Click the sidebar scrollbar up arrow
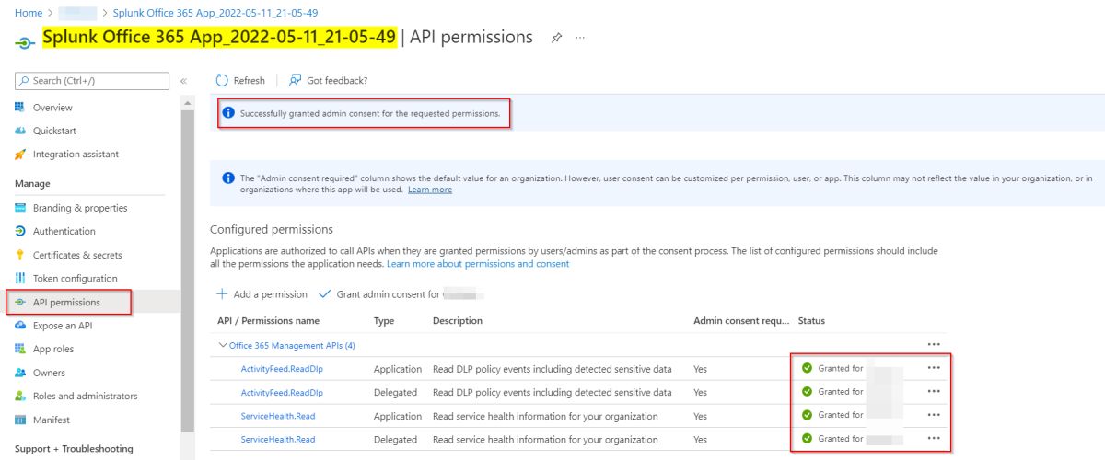 [187, 102]
